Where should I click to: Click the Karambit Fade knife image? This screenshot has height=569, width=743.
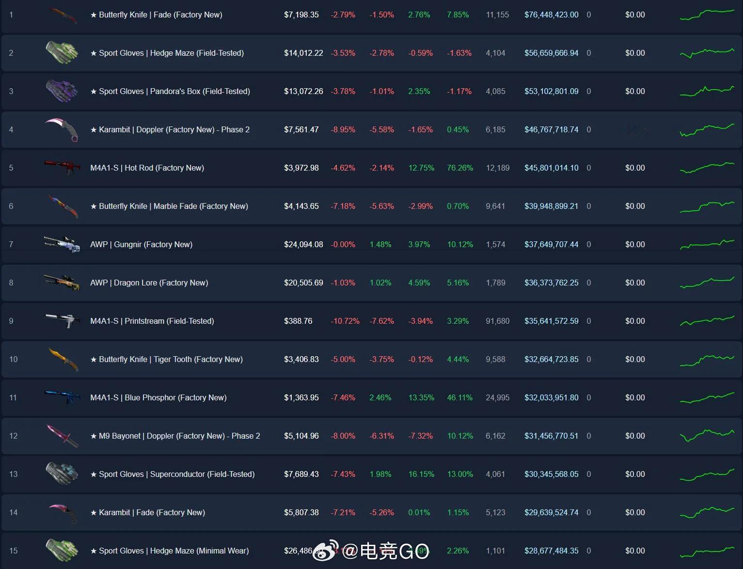coord(63,513)
